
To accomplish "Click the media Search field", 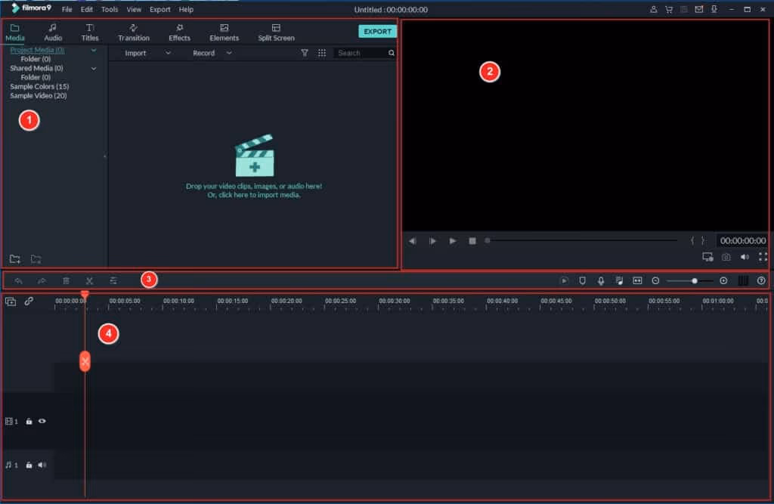I will coord(361,53).
